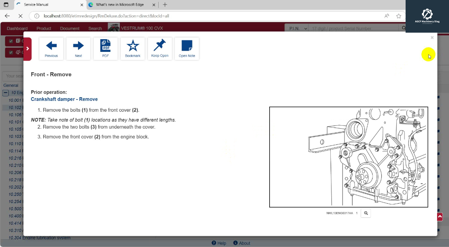The image size is (449, 247).
Task: Click the AGCF Machinery Diag logo
Action: pos(427,14)
